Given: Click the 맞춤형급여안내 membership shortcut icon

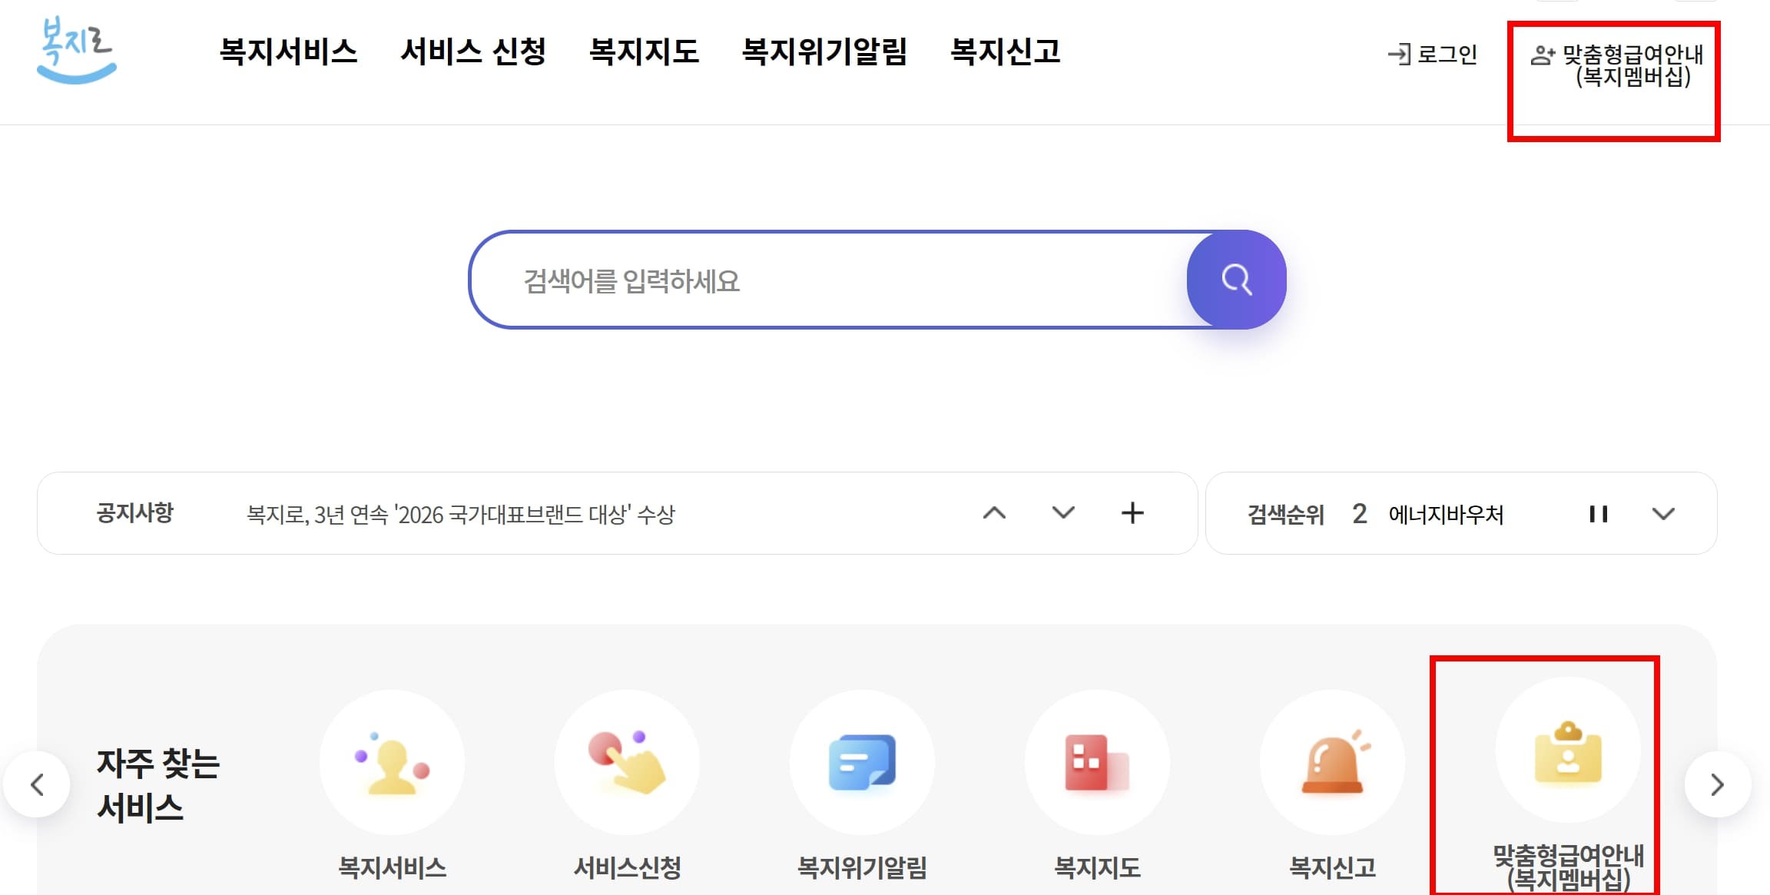Looking at the screenshot, I should (x=1568, y=750).
